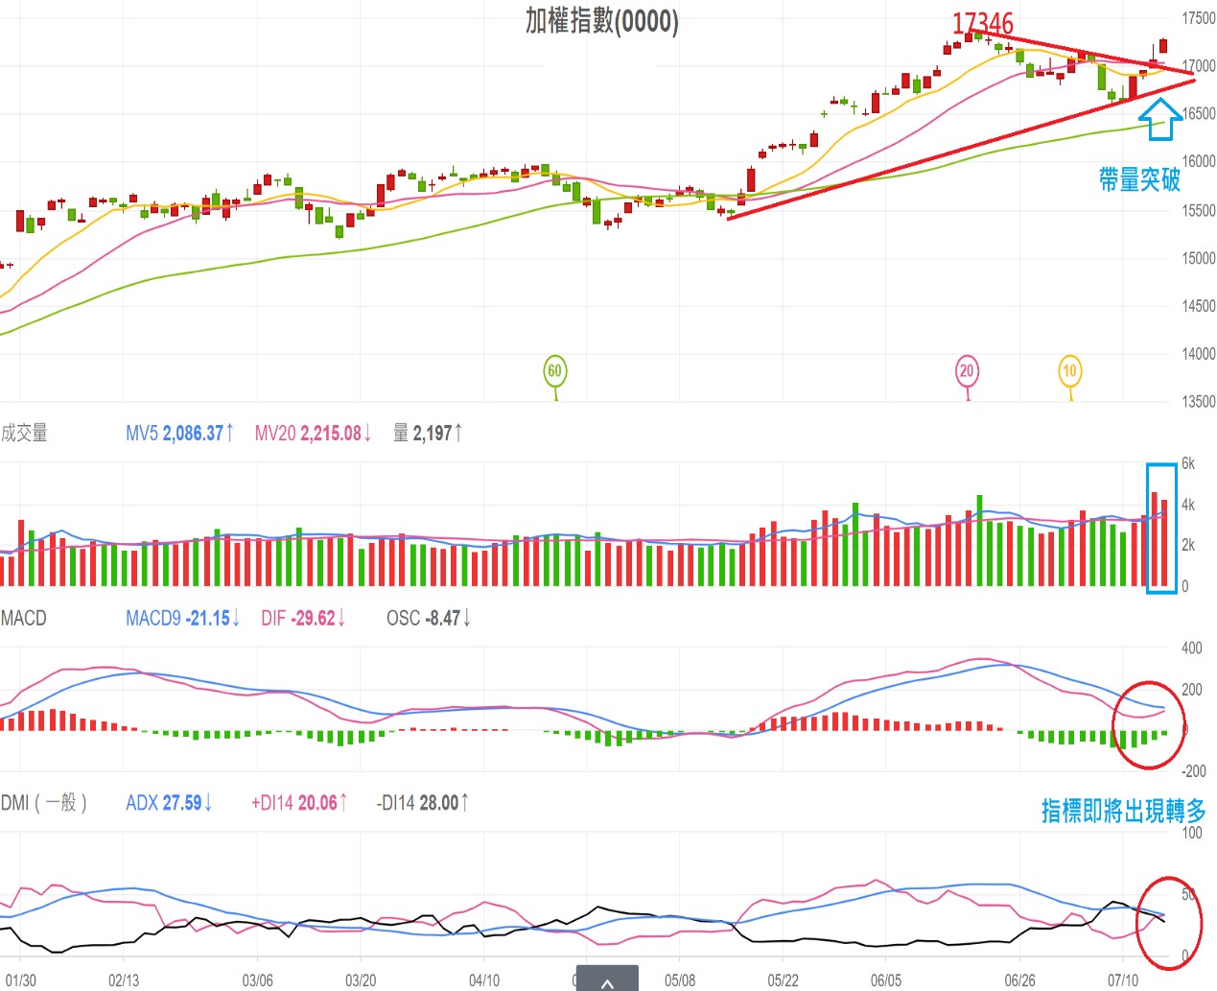Click the DIF indicator value
The height and width of the screenshot is (991, 1217).
303,619
